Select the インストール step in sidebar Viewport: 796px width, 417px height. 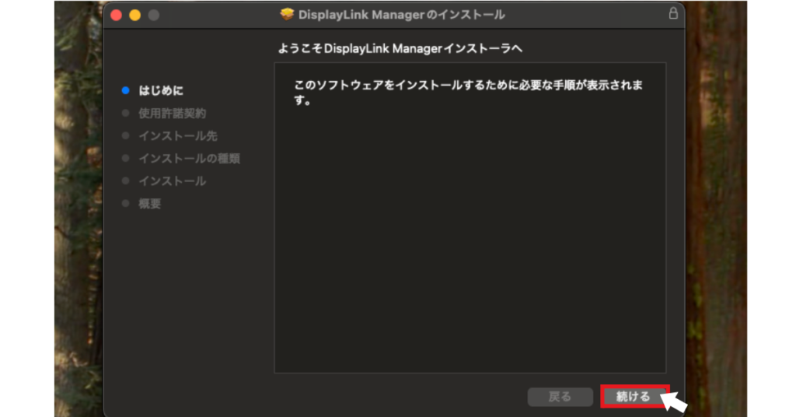click(172, 181)
